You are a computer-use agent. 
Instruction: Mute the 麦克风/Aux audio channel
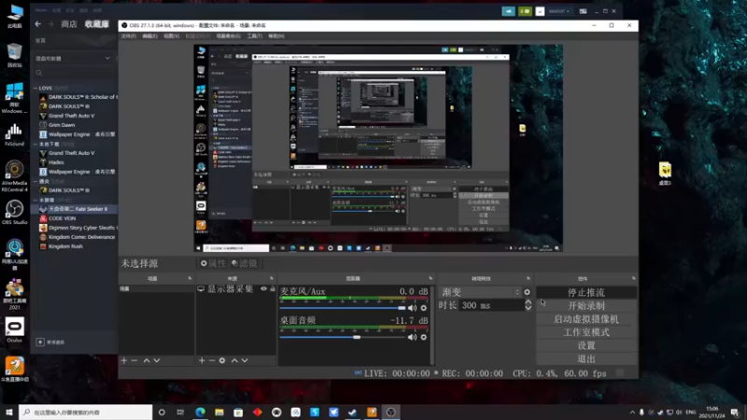(412, 308)
